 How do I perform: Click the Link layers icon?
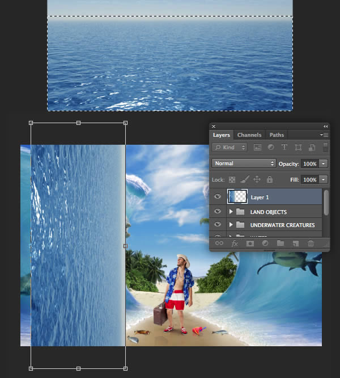click(219, 243)
